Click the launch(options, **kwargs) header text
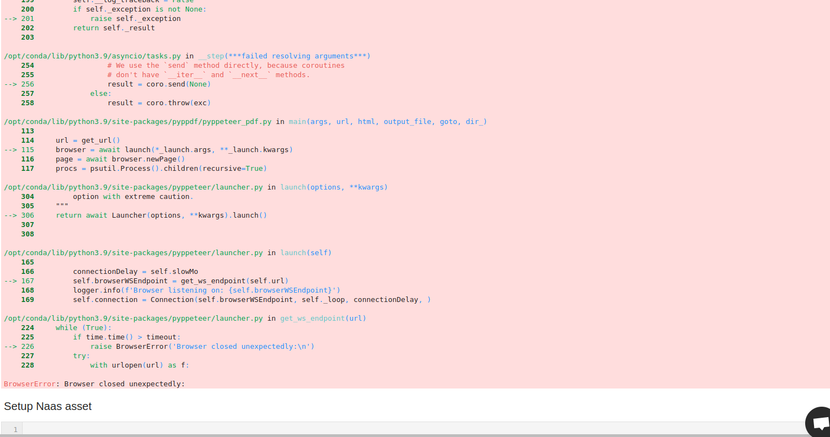Viewport: 830px width, 437px height. click(x=334, y=187)
